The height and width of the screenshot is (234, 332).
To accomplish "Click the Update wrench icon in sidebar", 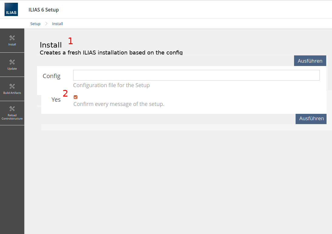I will (x=12, y=62).
